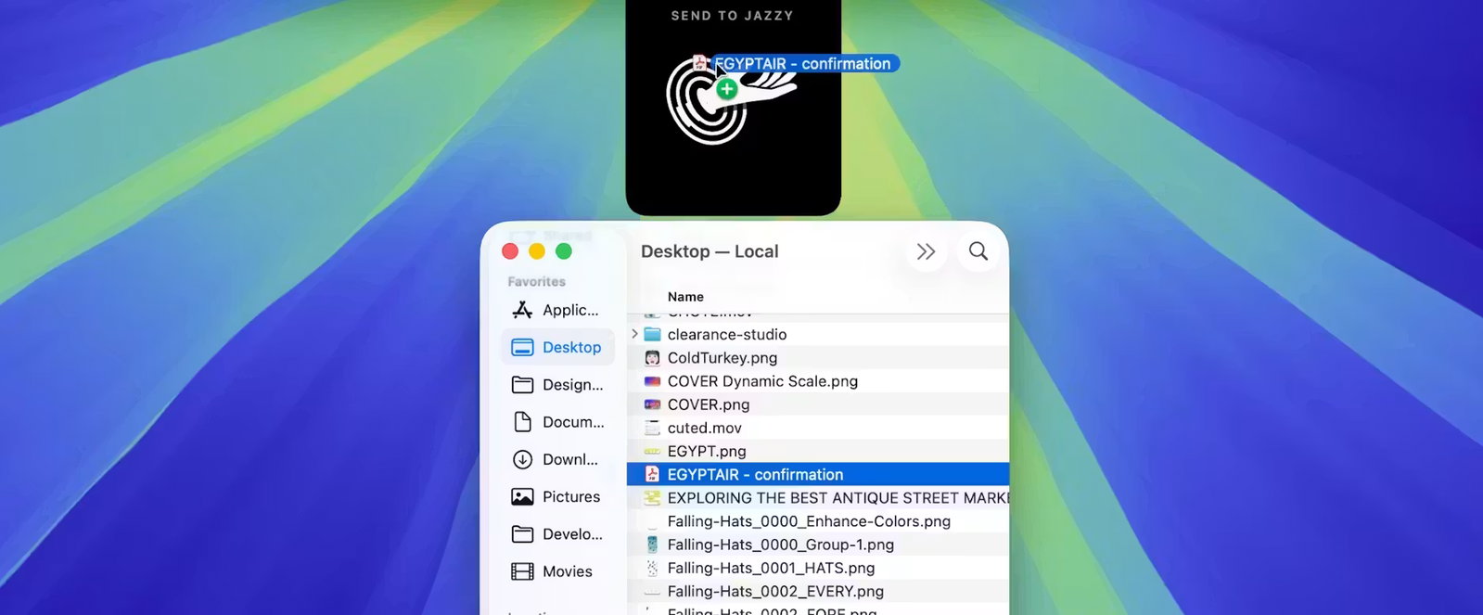Minimize the Finder window
The height and width of the screenshot is (615, 1483).
536,251
